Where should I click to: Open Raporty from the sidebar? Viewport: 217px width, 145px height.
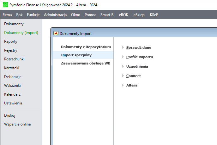tap(11, 42)
